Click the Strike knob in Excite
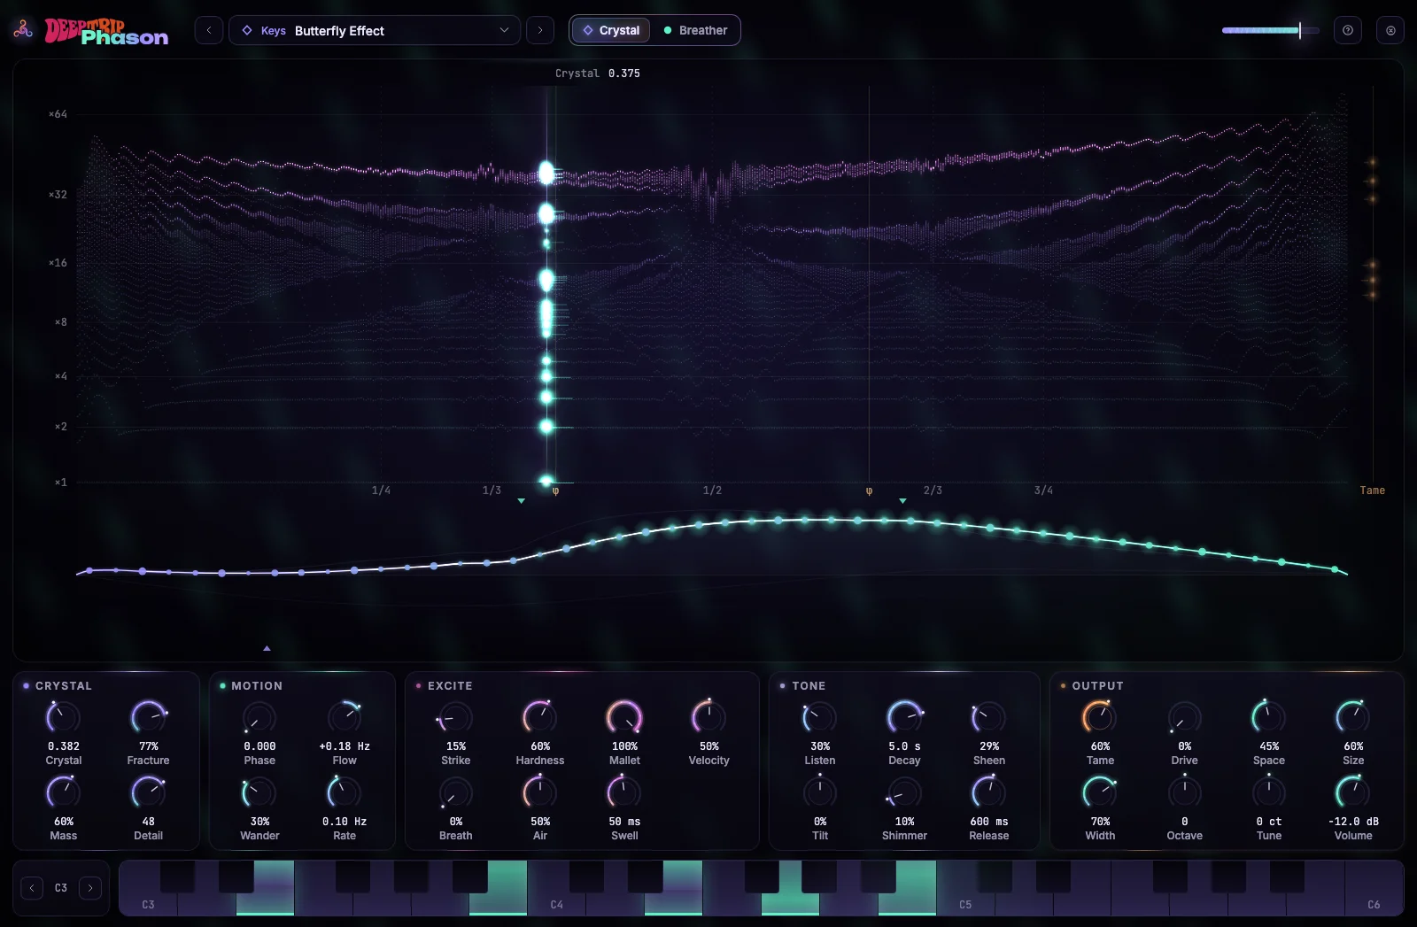This screenshot has height=927, width=1417. point(455,717)
